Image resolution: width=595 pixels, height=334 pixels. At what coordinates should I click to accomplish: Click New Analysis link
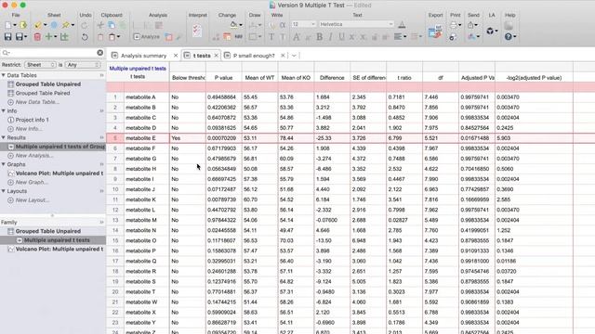34,156
